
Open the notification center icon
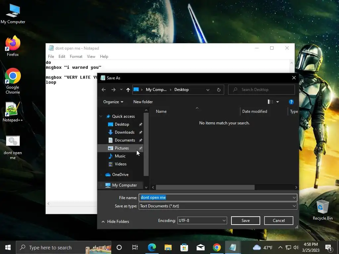329,247
